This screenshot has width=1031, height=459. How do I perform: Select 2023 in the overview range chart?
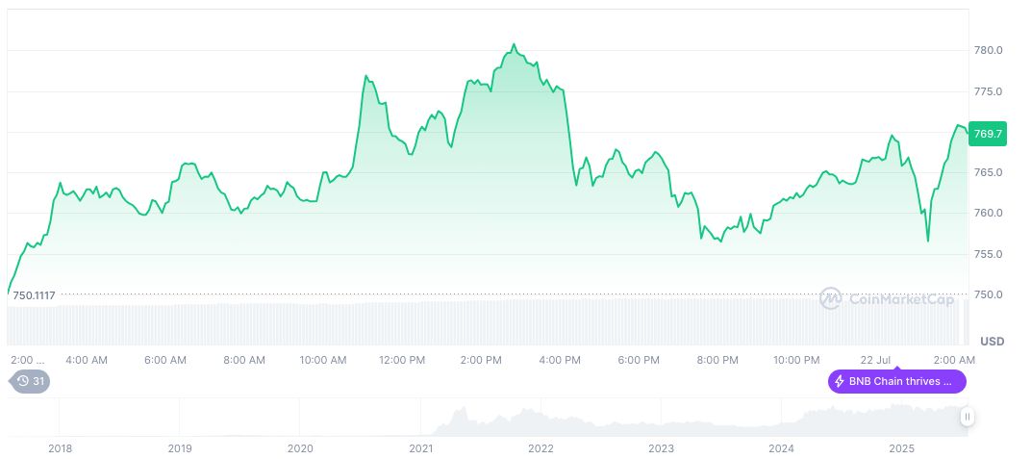[661, 448]
